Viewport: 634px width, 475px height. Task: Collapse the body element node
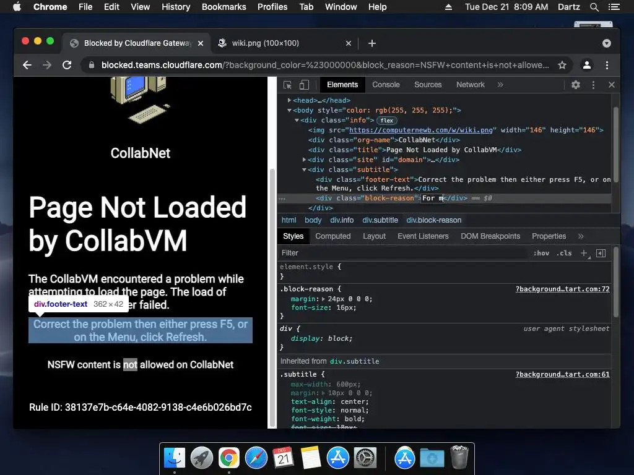click(289, 110)
